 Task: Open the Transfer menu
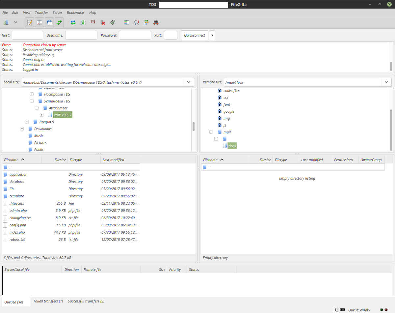click(41, 13)
